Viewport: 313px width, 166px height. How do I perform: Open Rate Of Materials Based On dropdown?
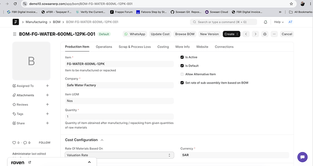(119, 155)
